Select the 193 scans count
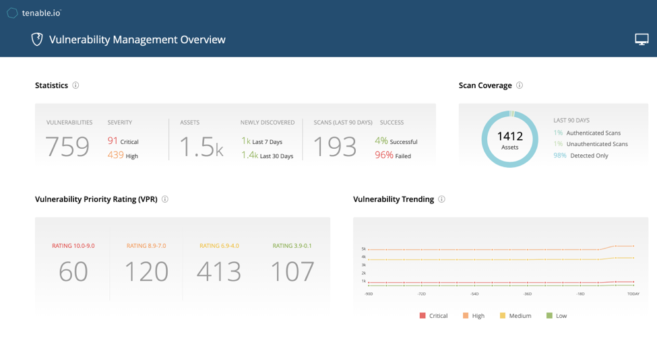 (335, 147)
